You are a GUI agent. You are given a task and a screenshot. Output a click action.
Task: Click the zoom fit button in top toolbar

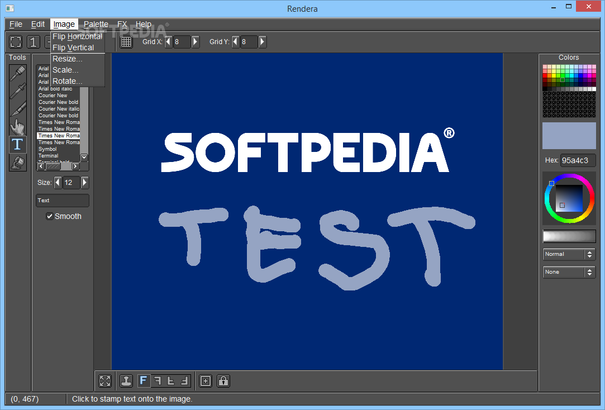coord(16,42)
